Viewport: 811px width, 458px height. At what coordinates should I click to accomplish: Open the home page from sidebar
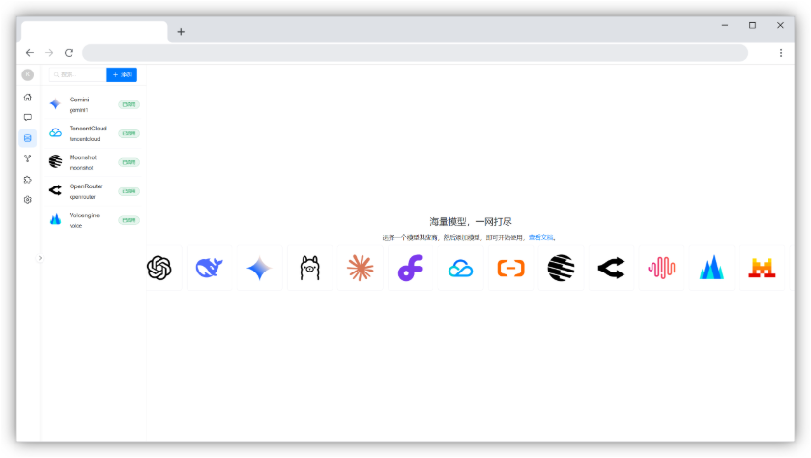[x=28, y=97]
